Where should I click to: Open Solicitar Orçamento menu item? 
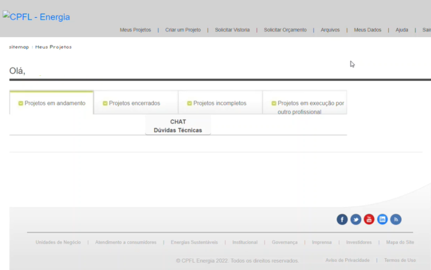[x=285, y=30]
